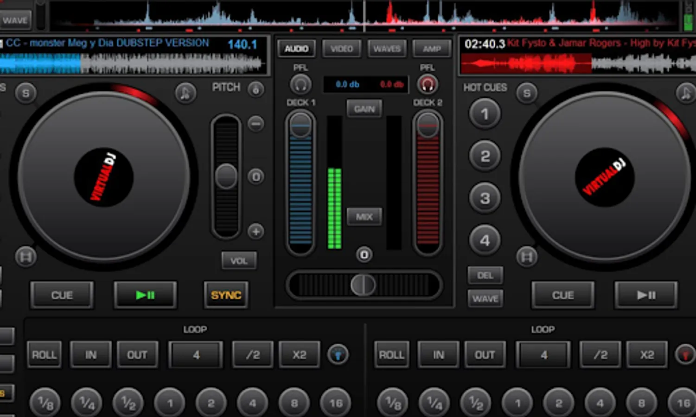Click the pitch lock icon beside PITCH
Screen dimensions: 696x417
coord(255,89)
